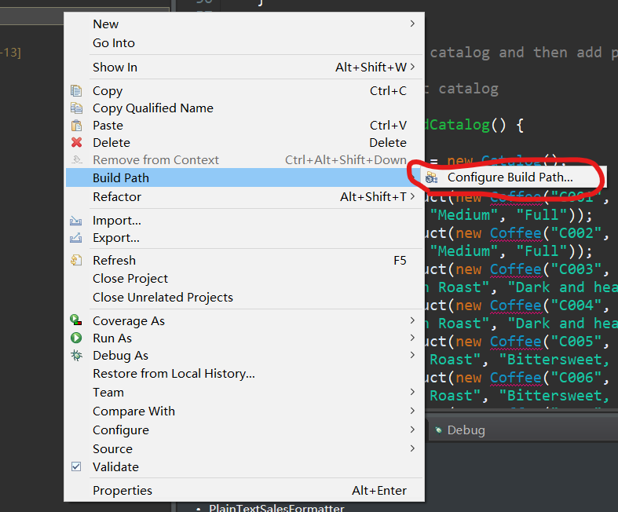Click the Debug view icon in the bottom panel
The height and width of the screenshot is (512, 618).
tap(439, 430)
